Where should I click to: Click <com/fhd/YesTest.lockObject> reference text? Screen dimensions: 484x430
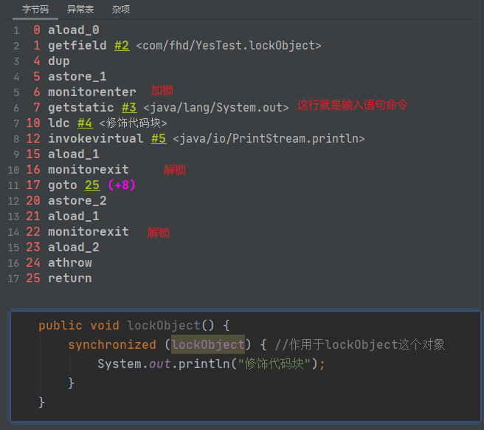click(x=229, y=46)
